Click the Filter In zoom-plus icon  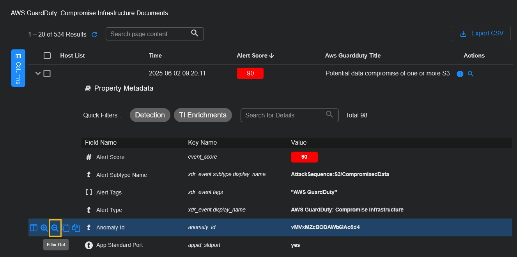point(44,228)
